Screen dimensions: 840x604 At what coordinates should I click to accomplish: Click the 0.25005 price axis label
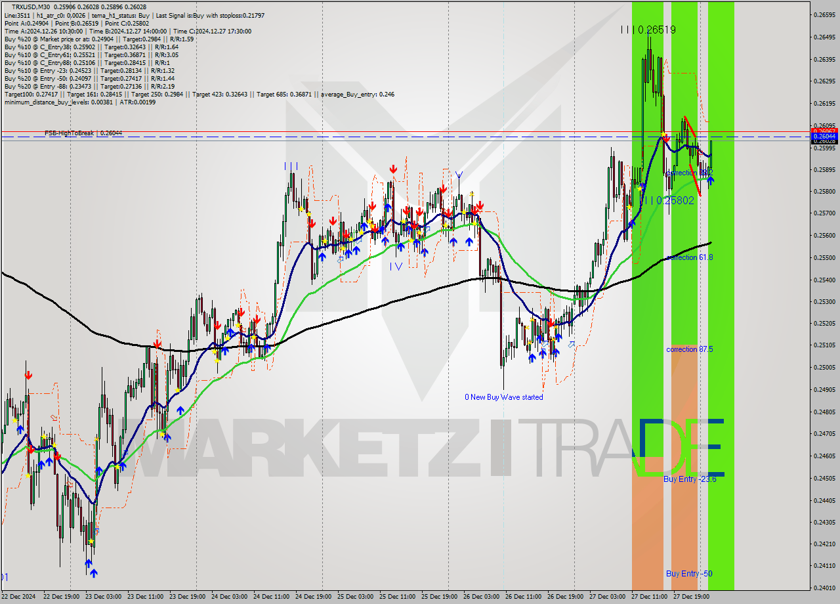click(x=823, y=368)
